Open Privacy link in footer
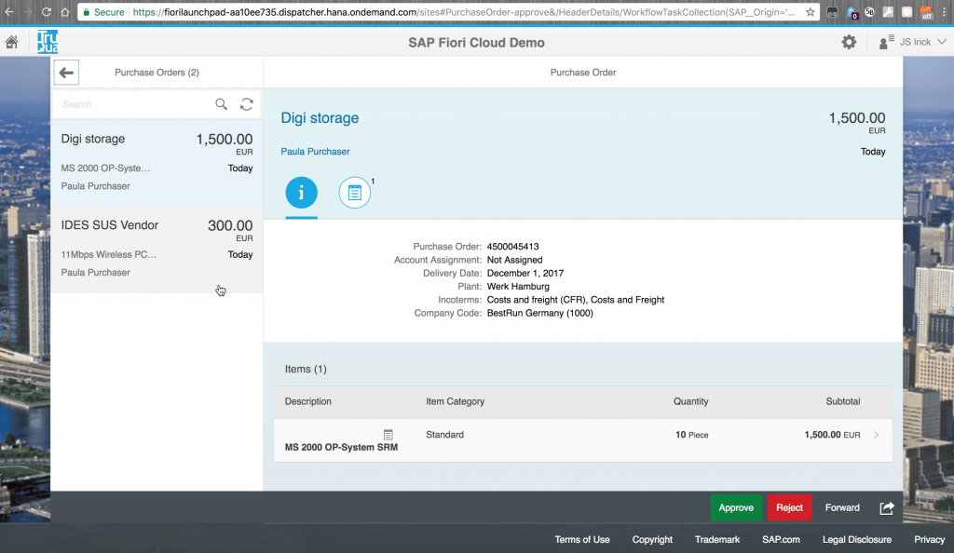This screenshot has height=553, width=954. (929, 540)
